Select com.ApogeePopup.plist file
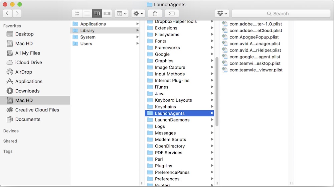This screenshot has width=334, height=187. [x=254, y=37]
